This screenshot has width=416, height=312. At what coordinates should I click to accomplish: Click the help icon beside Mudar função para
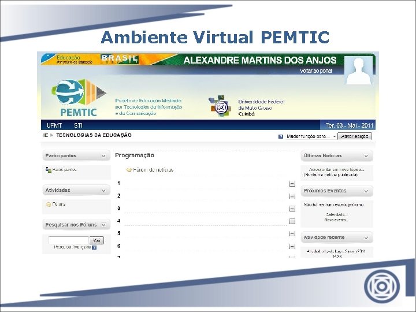(281, 136)
